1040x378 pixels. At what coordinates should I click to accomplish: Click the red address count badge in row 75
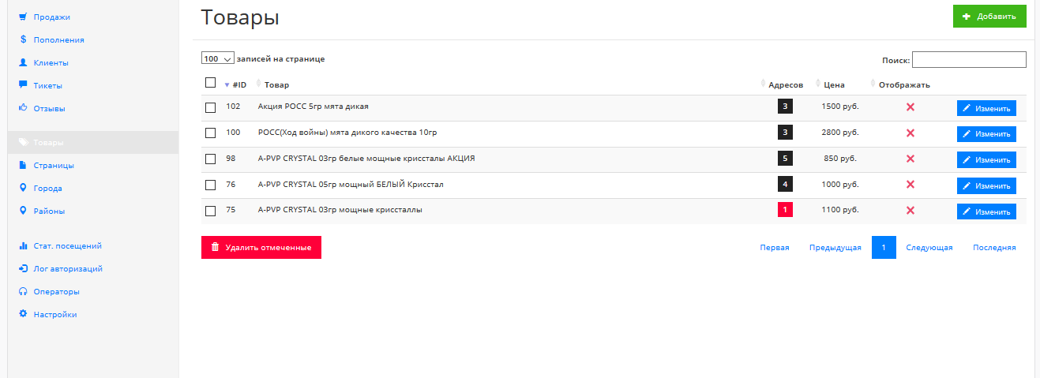point(785,210)
